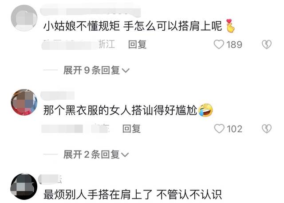Open the first commenter's blurred username
Screen dimensions: 284x203
click(91, 9)
